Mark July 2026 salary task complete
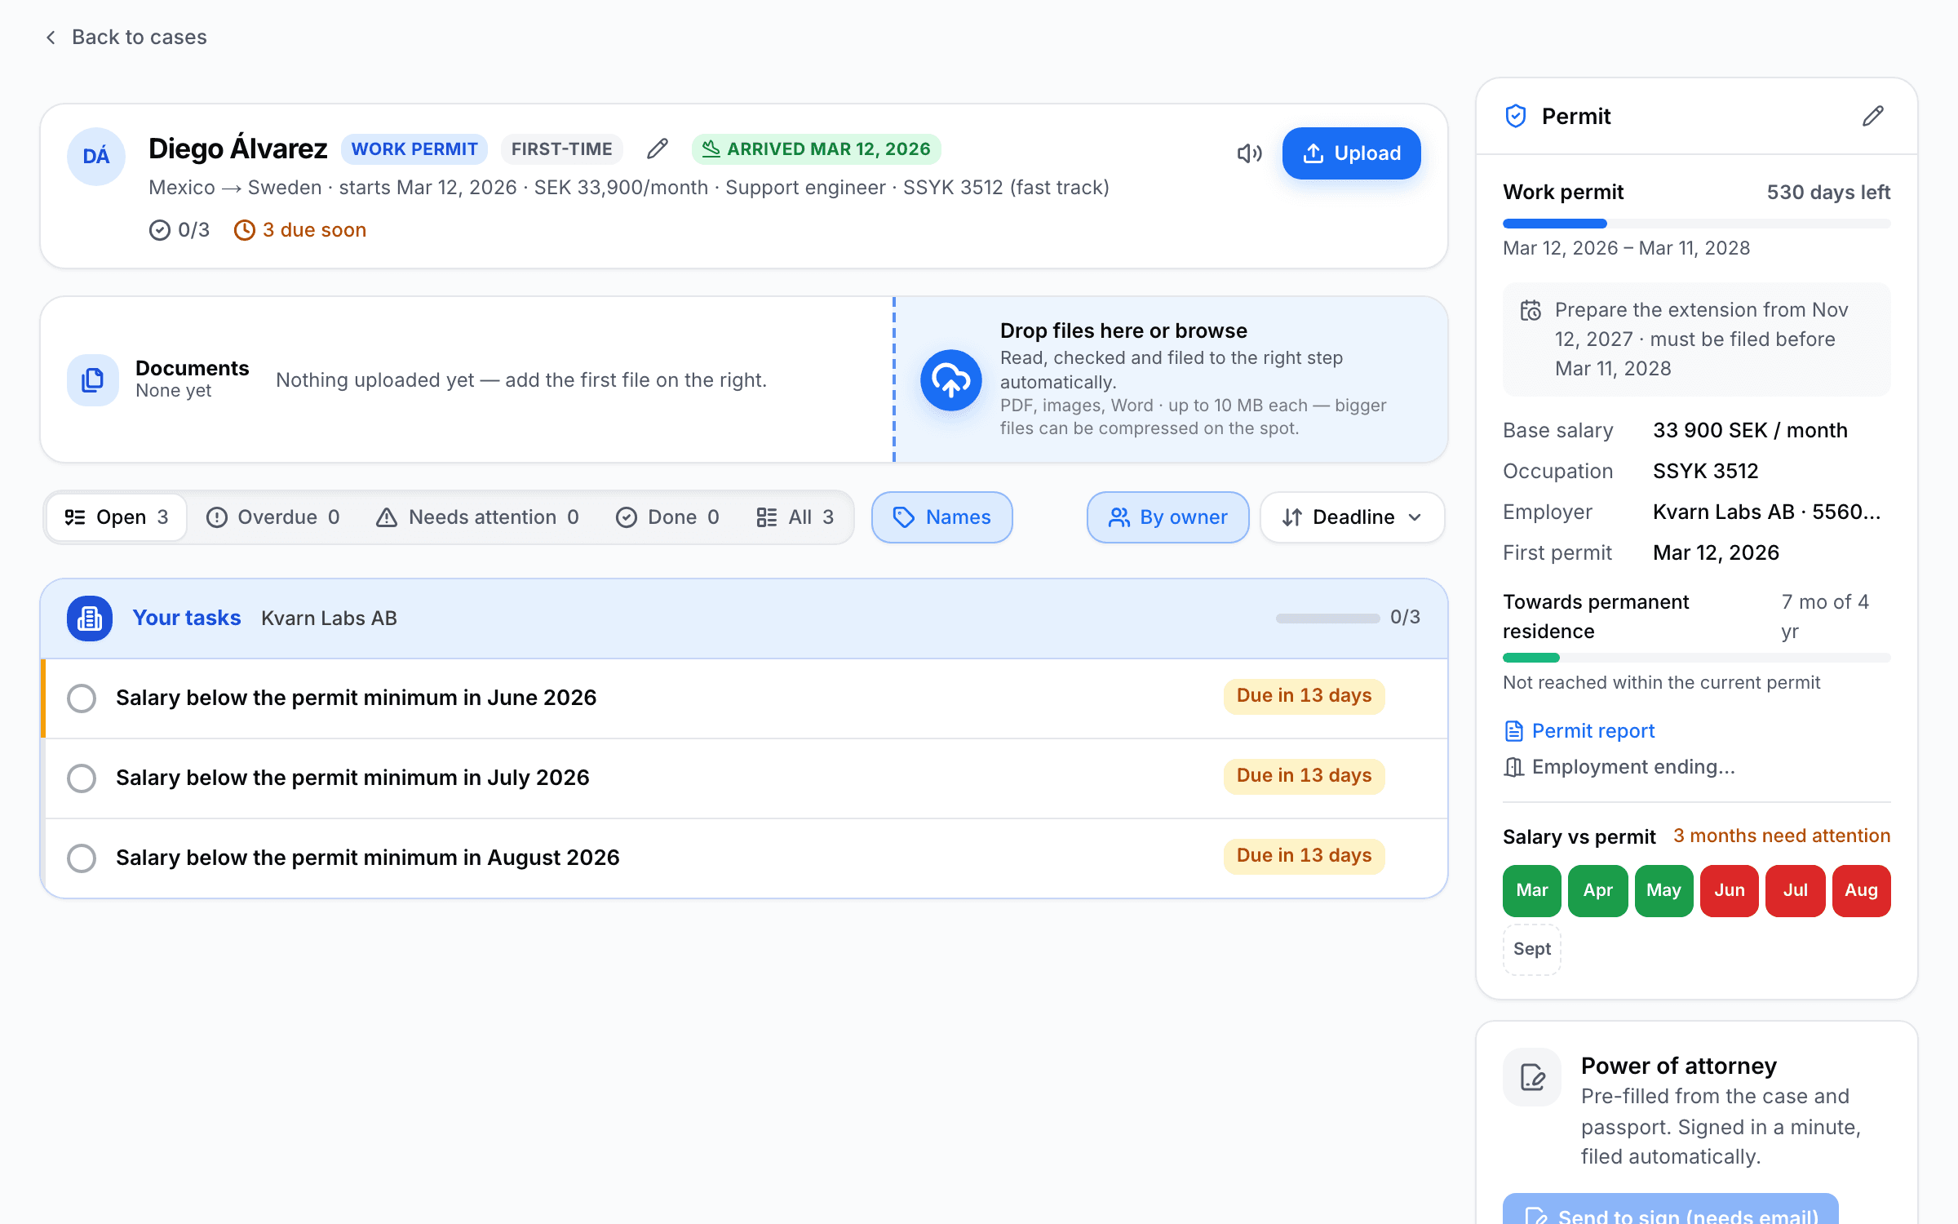 coord(82,778)
